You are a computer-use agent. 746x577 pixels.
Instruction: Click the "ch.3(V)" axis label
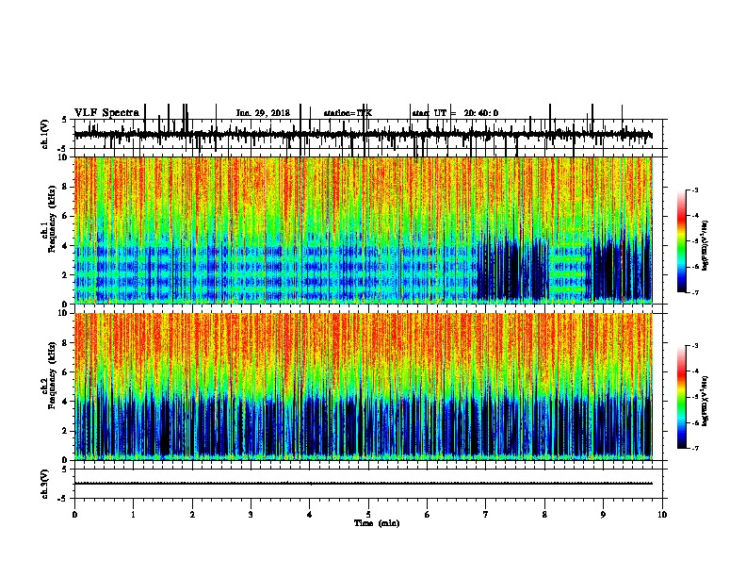pos(45,484)
